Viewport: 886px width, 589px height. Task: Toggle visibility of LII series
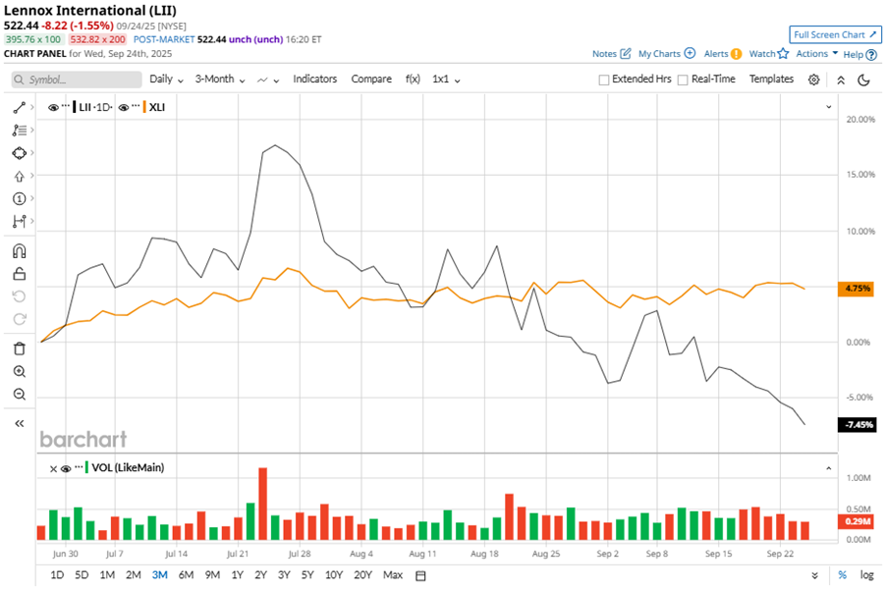click(x=53, y=107)
